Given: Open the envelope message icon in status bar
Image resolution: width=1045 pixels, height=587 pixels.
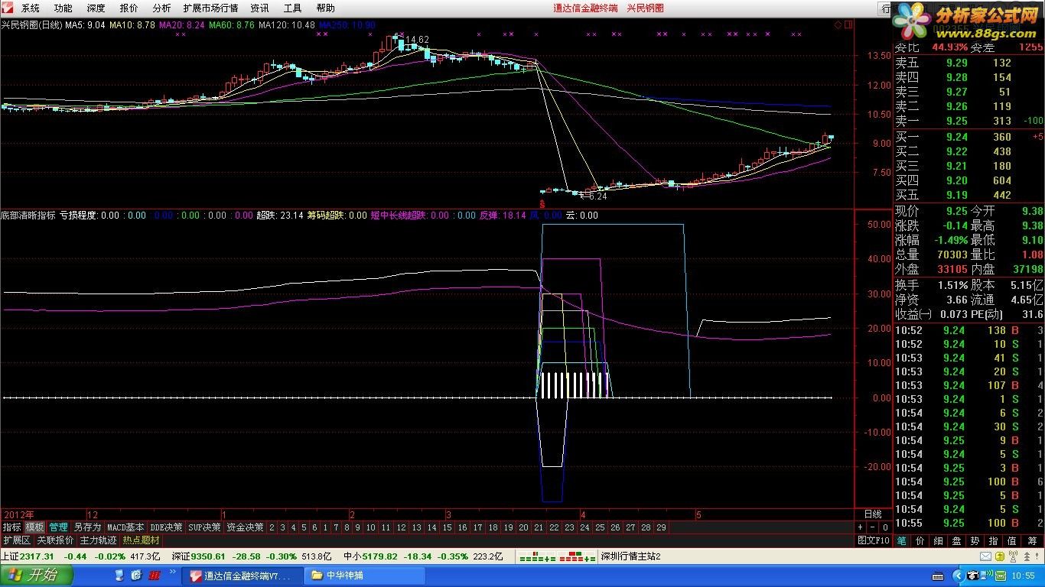Looking at the screenshot, I should click(985, 556).
